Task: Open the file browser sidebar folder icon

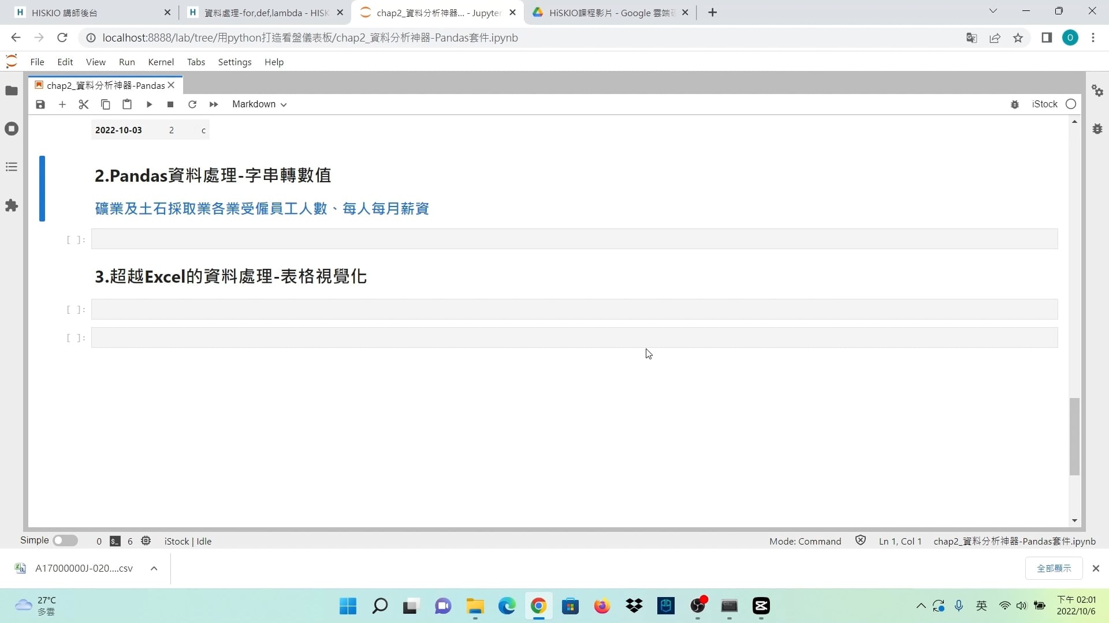Action: pos(12,91)
